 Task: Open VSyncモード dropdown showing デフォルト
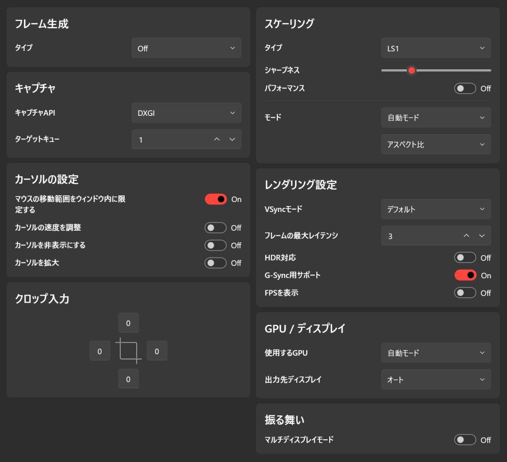pos(436,209)
